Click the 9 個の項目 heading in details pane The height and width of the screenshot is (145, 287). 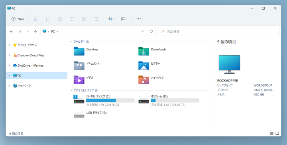pos(226,42)
